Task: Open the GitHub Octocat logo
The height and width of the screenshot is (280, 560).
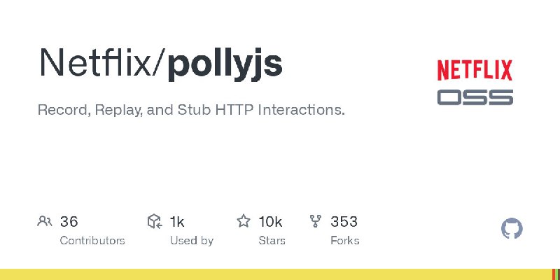Action: [512, 229]
